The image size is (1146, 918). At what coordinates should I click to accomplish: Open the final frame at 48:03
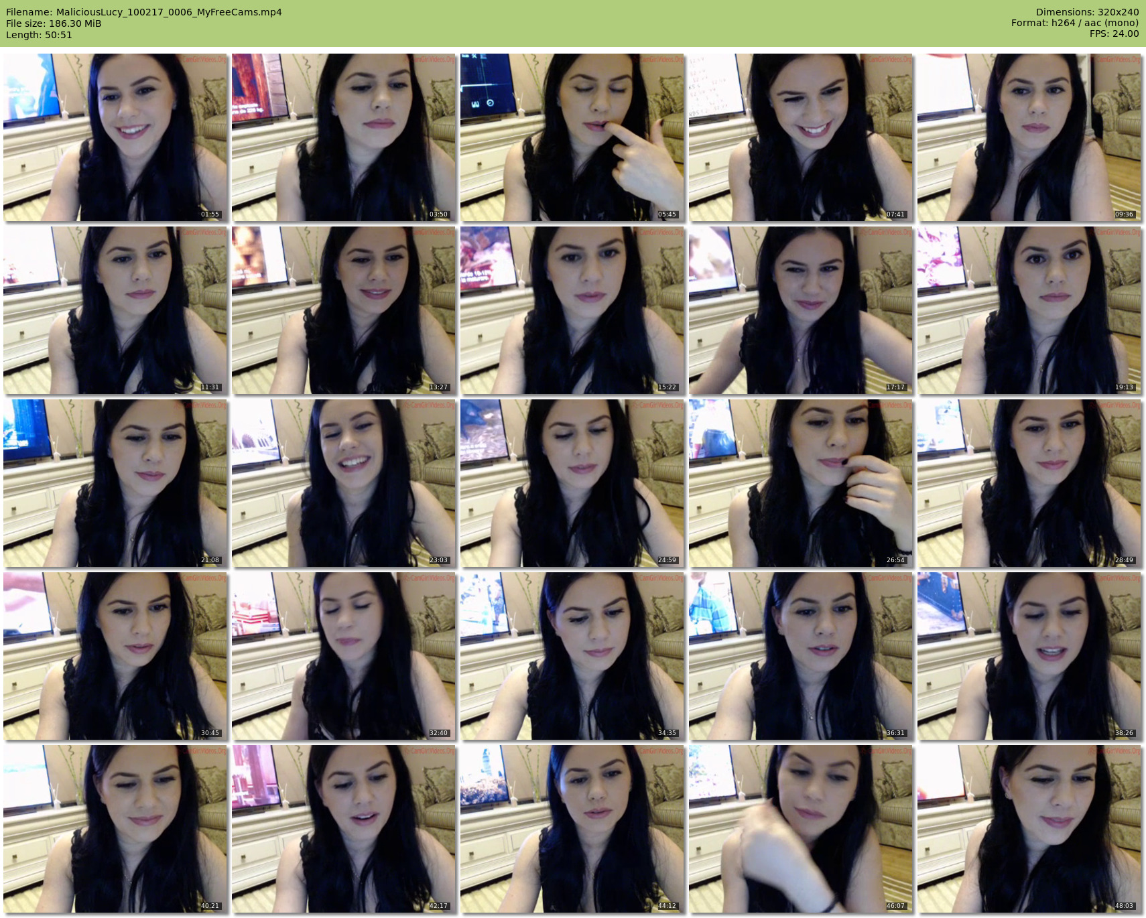click(x=1029, y=829)
